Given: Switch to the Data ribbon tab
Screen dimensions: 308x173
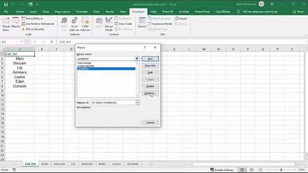Looking at the screenshot, I should (96, 12).
